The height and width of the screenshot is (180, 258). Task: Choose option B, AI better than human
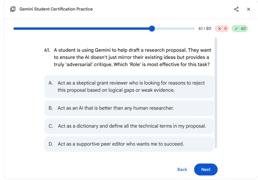coord(129,108)
